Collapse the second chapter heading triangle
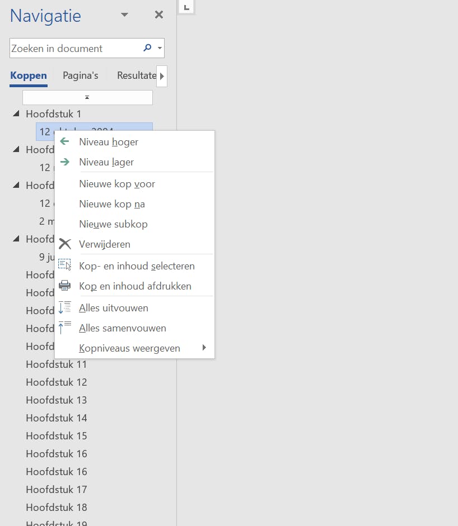This screenshot has height=526, width=458. click(x=16, y=149)
